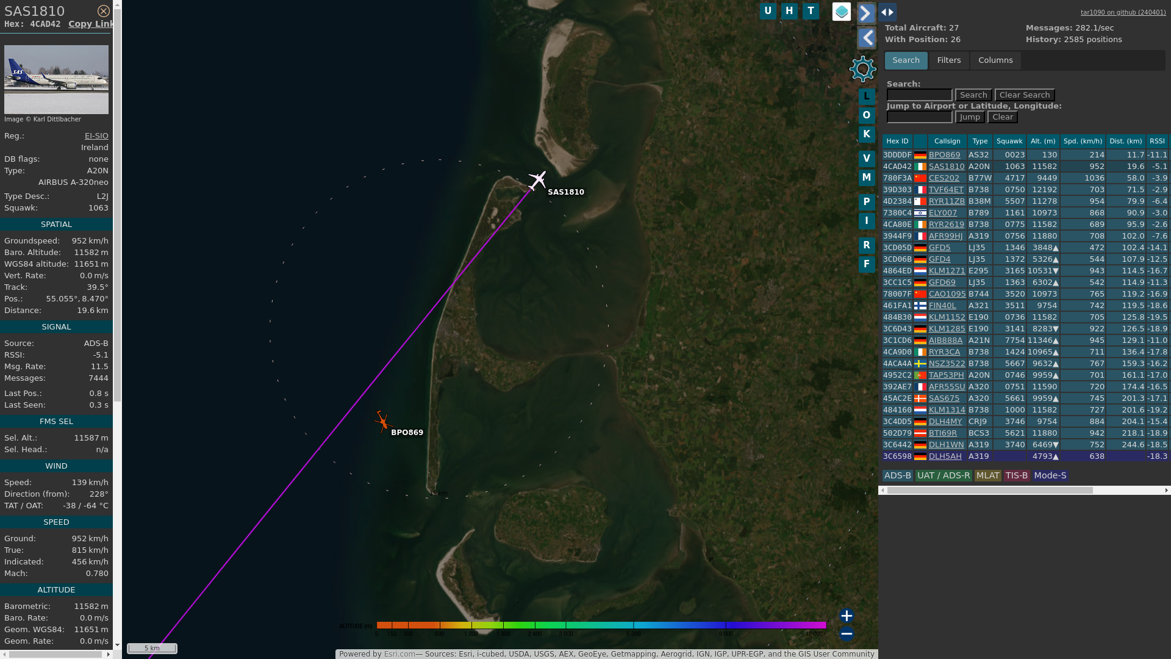The height and width of the screenshot is (659, 1171).
Task: Switch to the Columns tab
Action: tap(995, 60)
